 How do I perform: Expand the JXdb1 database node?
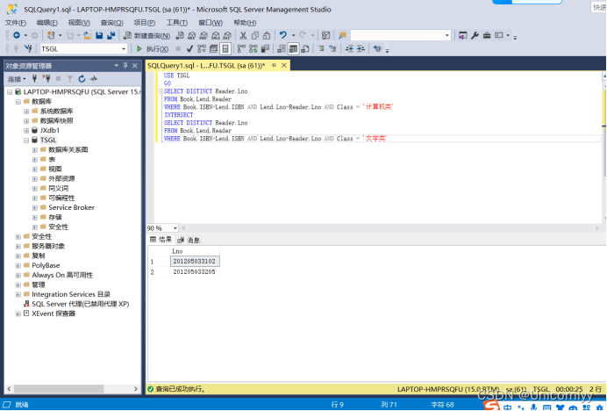click(x=26, y=131)
